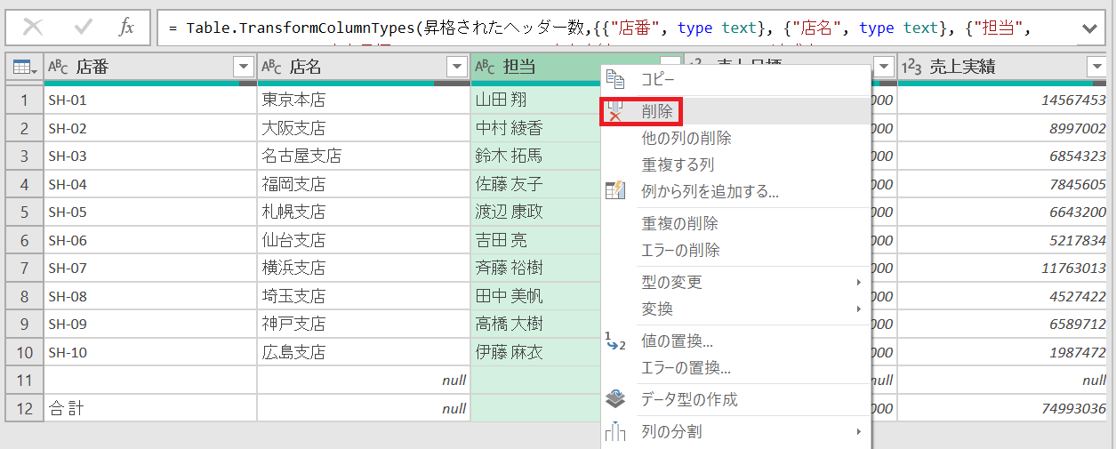The width and height of the screenshot is (1116, 449).
Task: Click the 123 type icon of 売上実績 column
Action: click(911, 67)
